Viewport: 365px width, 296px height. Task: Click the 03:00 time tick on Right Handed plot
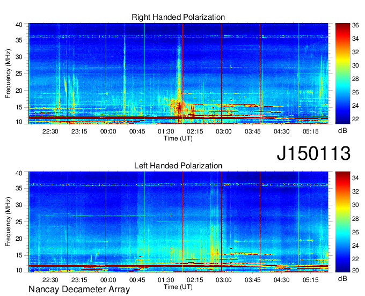click(224, 131)
